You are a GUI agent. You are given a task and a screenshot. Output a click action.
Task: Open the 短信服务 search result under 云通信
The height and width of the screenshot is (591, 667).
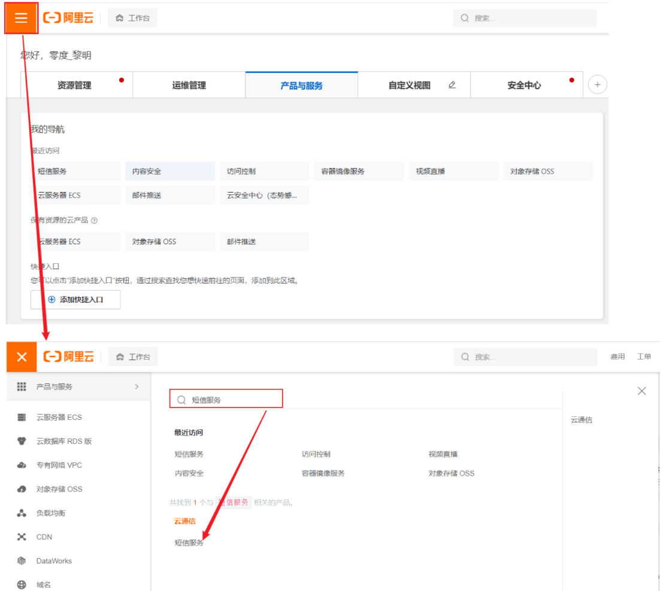point(189,543)
